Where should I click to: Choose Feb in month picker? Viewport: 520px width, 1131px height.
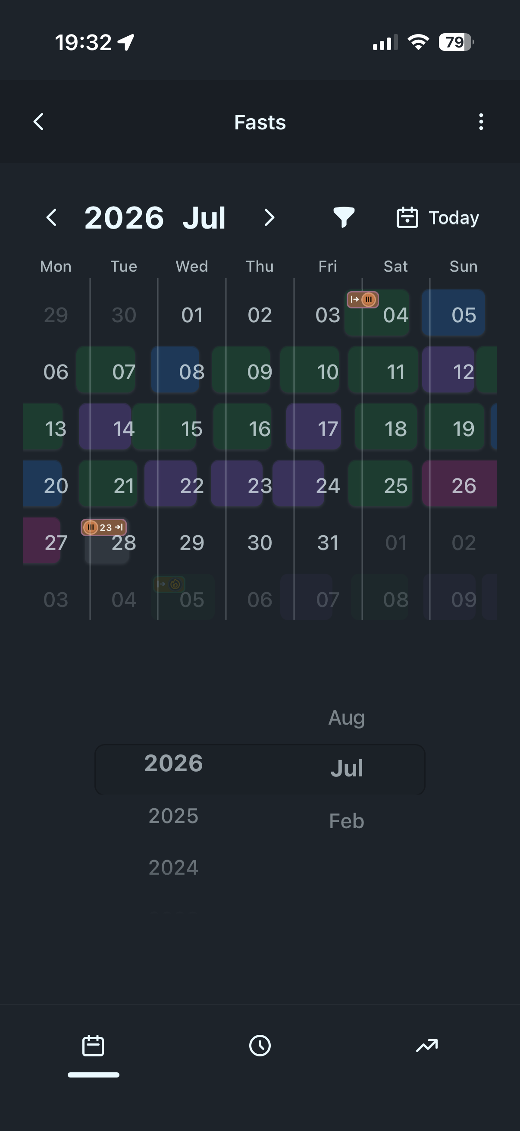point(346,820)
